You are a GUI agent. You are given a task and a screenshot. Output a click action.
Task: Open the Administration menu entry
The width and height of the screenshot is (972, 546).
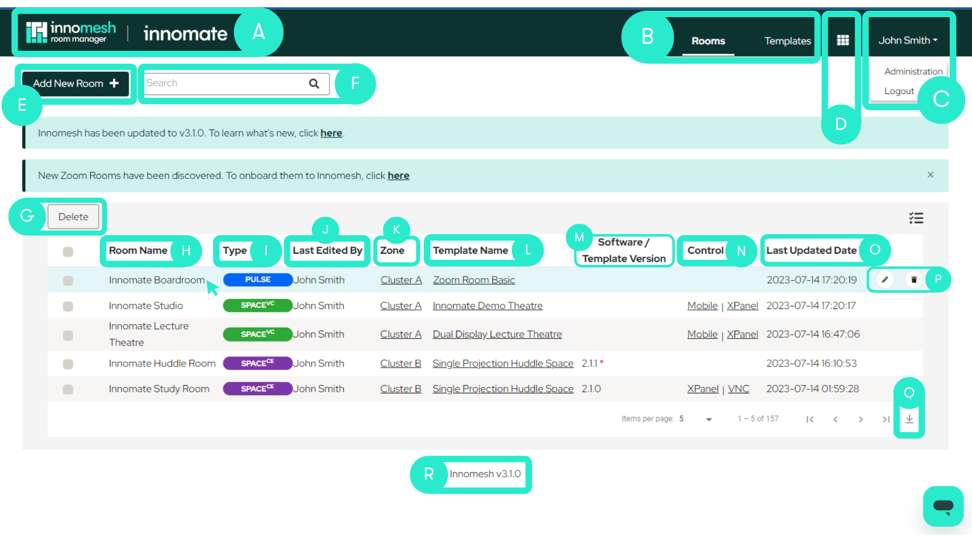[913, 71]
